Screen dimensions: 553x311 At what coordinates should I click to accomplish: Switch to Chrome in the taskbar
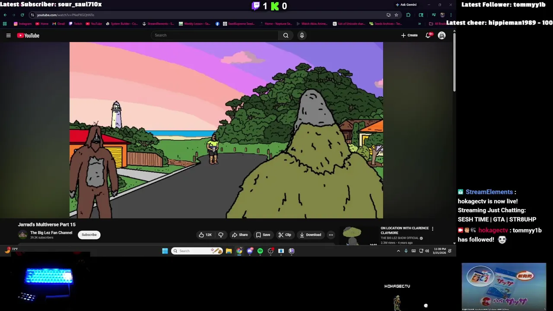(x=239, y=251)
